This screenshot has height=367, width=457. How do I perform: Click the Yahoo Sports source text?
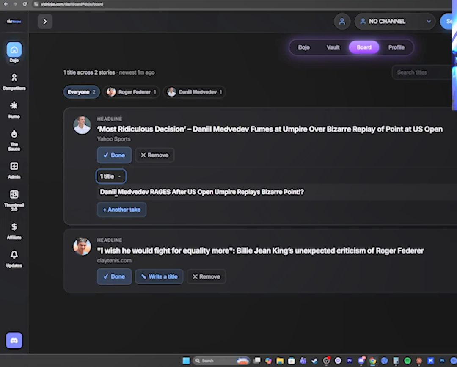tap(114, 139)
